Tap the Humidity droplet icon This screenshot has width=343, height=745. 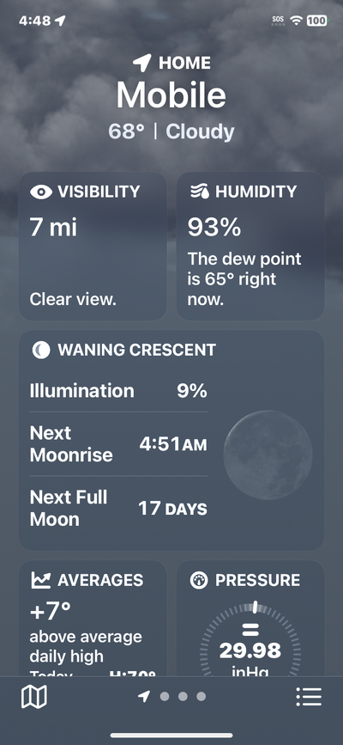[199, 192]
